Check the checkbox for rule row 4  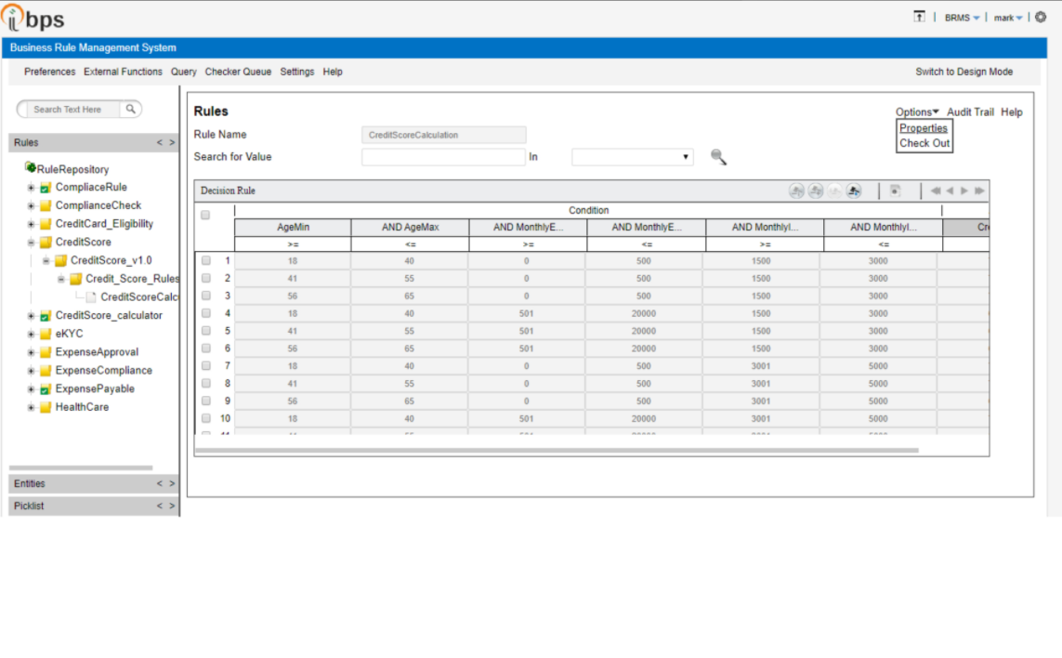click(206, 313)
